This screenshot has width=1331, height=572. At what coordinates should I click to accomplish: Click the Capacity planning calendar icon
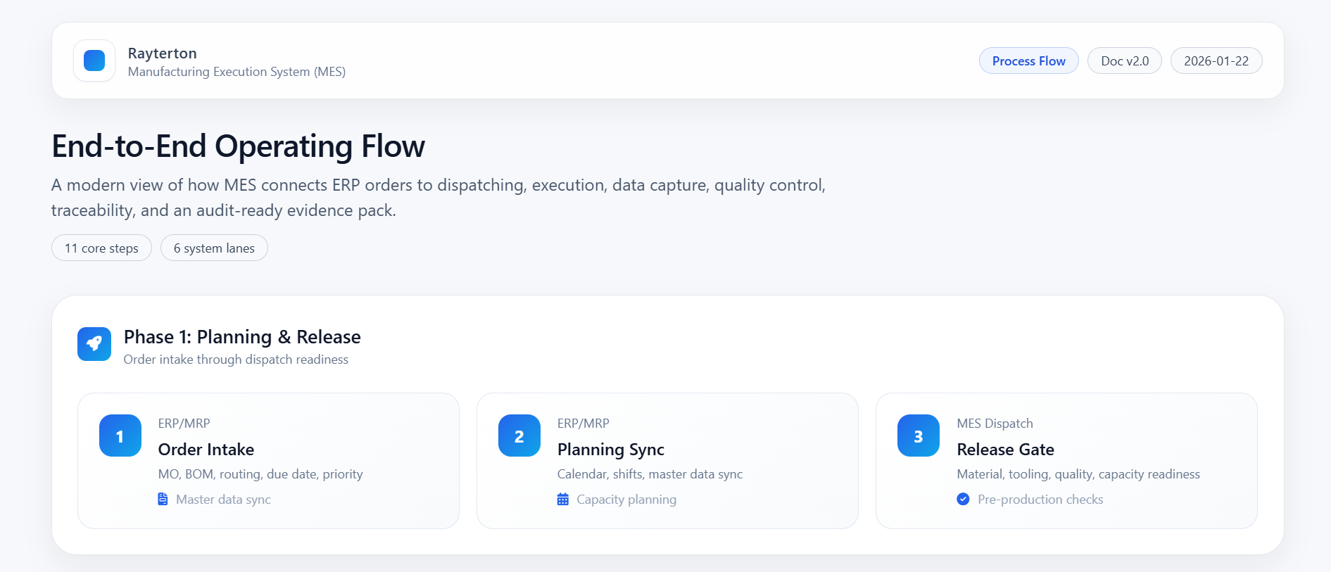[563, 500]
